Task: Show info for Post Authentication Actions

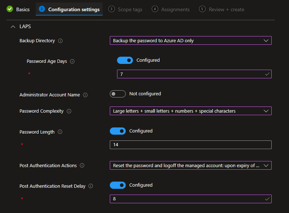Action: pos(82,166)
